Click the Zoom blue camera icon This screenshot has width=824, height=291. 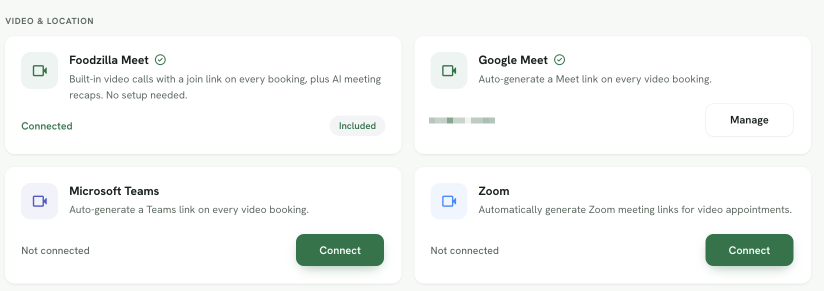point(449,201)
